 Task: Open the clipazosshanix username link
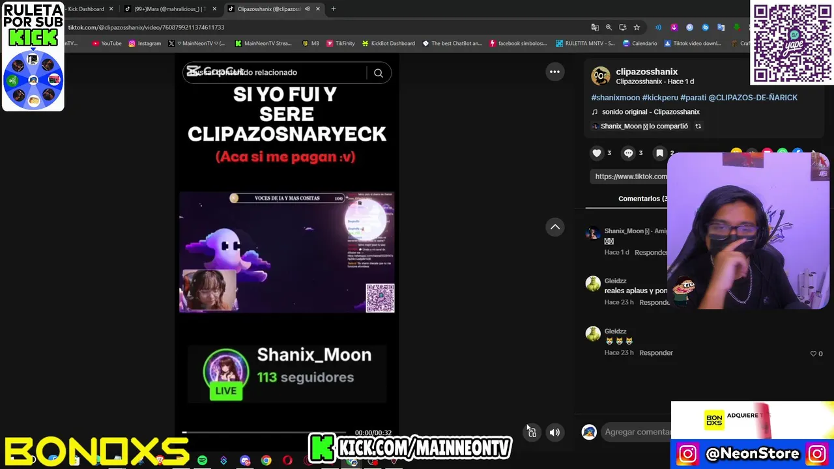point(646,72)
